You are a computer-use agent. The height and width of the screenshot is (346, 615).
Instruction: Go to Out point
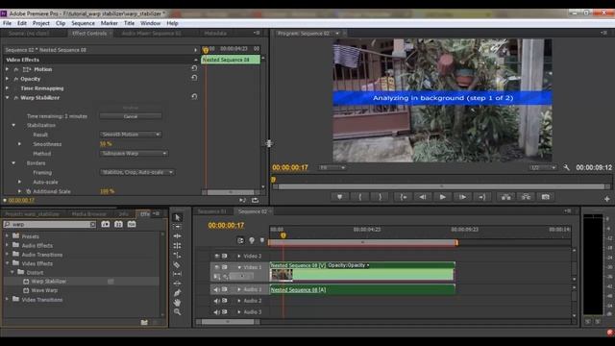pyautogui.click(x=482, y=197)
